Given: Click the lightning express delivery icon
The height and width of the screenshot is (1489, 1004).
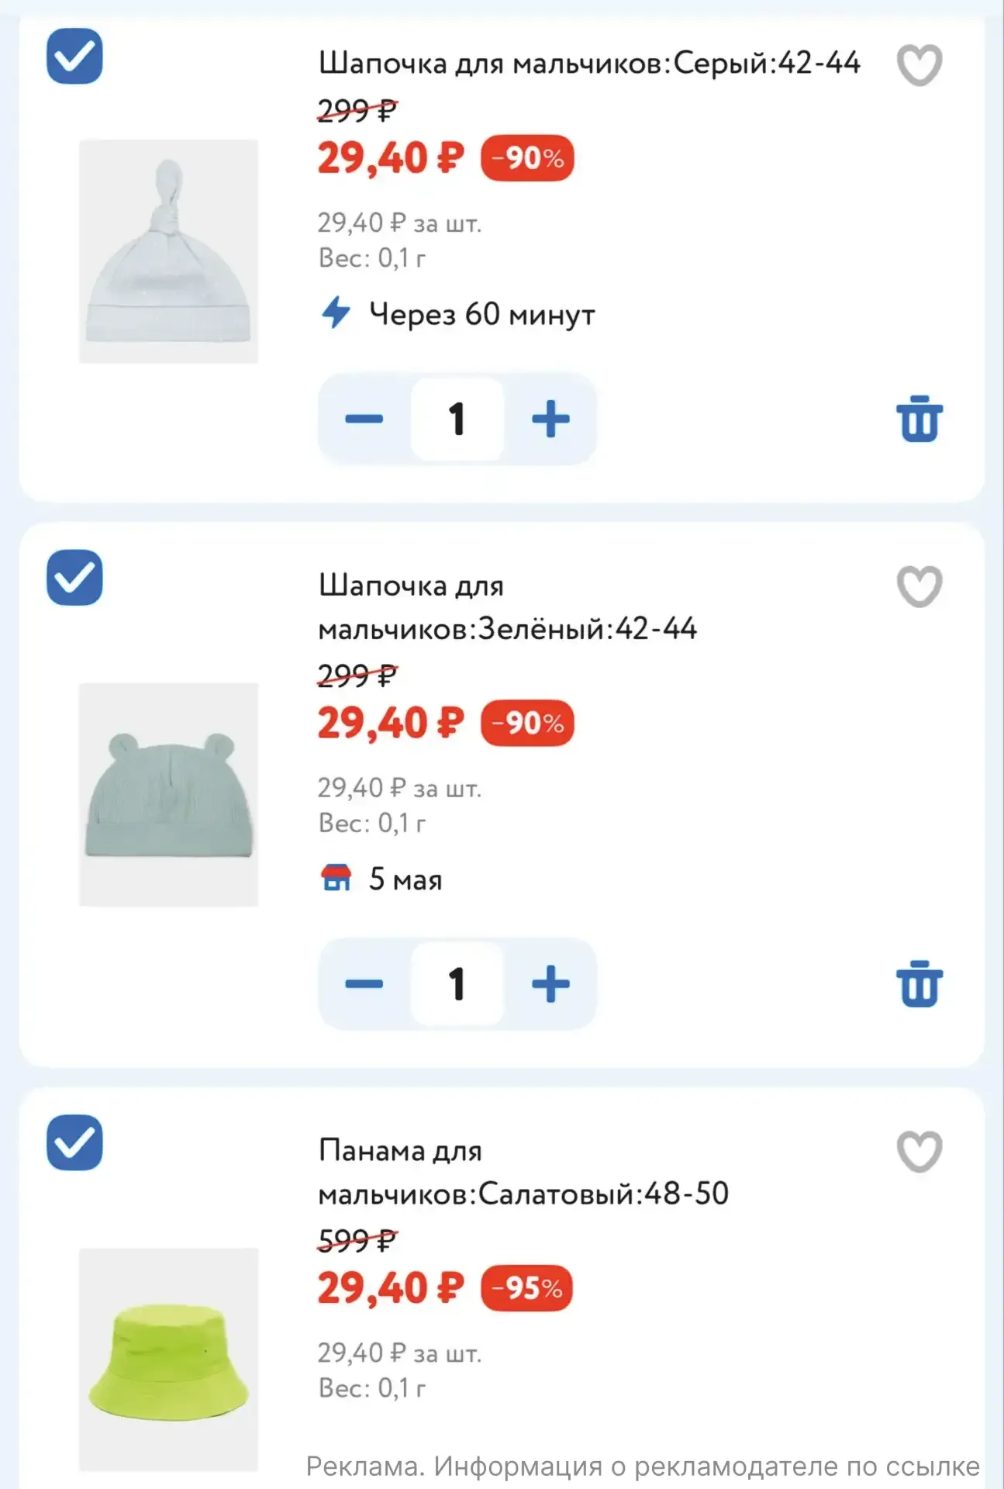Looking at the screenshot, I should pyautogui.click(x=336, y=313).
